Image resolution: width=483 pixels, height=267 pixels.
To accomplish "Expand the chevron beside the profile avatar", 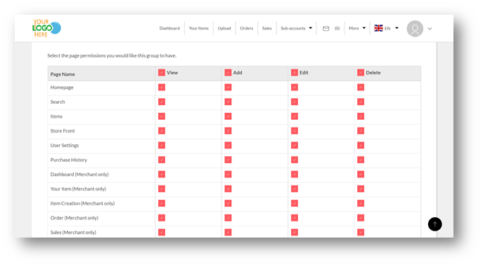I will (430, 29).
